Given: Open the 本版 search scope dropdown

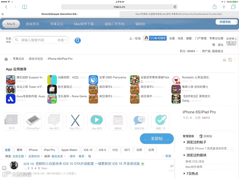Looking at the screenshot, I should pyautogui.click(x=62, y=40).
